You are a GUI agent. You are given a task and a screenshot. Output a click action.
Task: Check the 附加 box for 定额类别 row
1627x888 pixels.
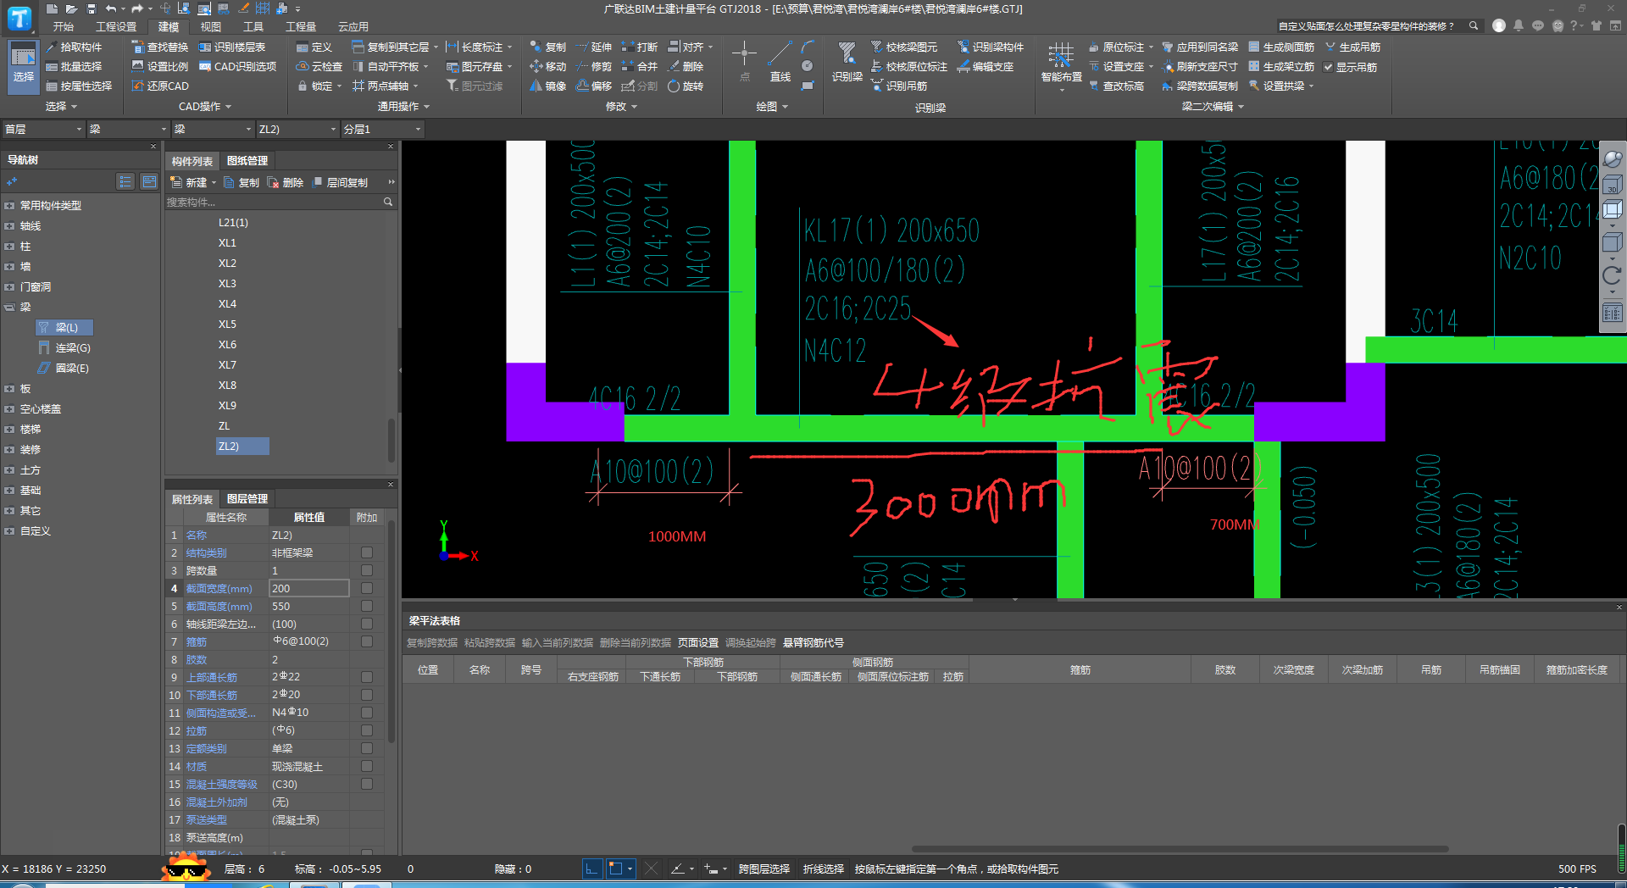pos(367,748)
